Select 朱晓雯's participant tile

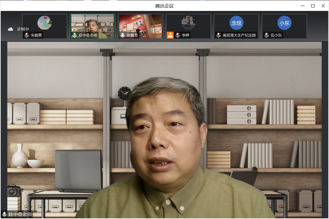click(44, 26)
